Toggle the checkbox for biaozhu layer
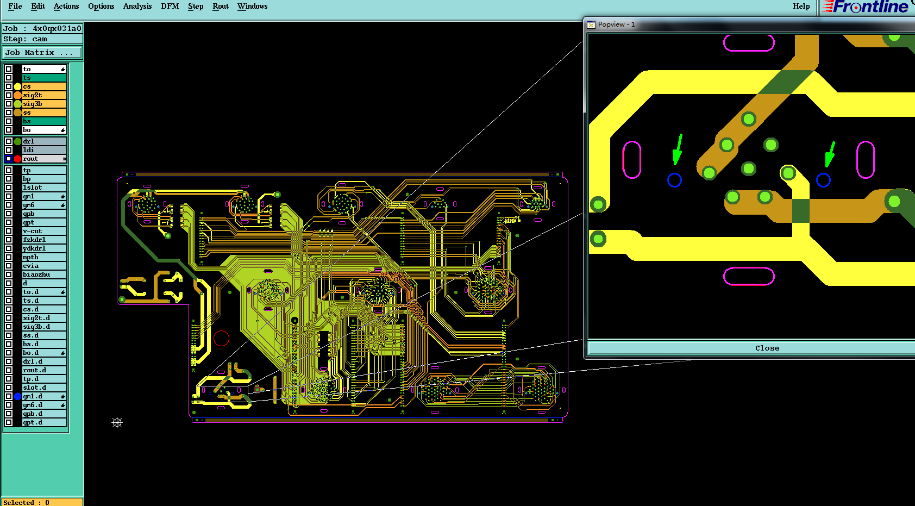The height and width of the screenshot is (506, 915). pos(9,274)
